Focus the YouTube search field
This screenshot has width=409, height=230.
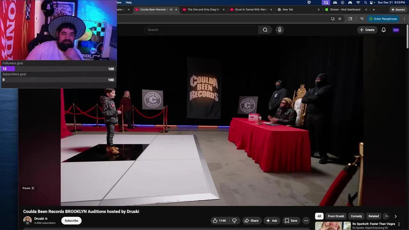[x=201, y=30]
